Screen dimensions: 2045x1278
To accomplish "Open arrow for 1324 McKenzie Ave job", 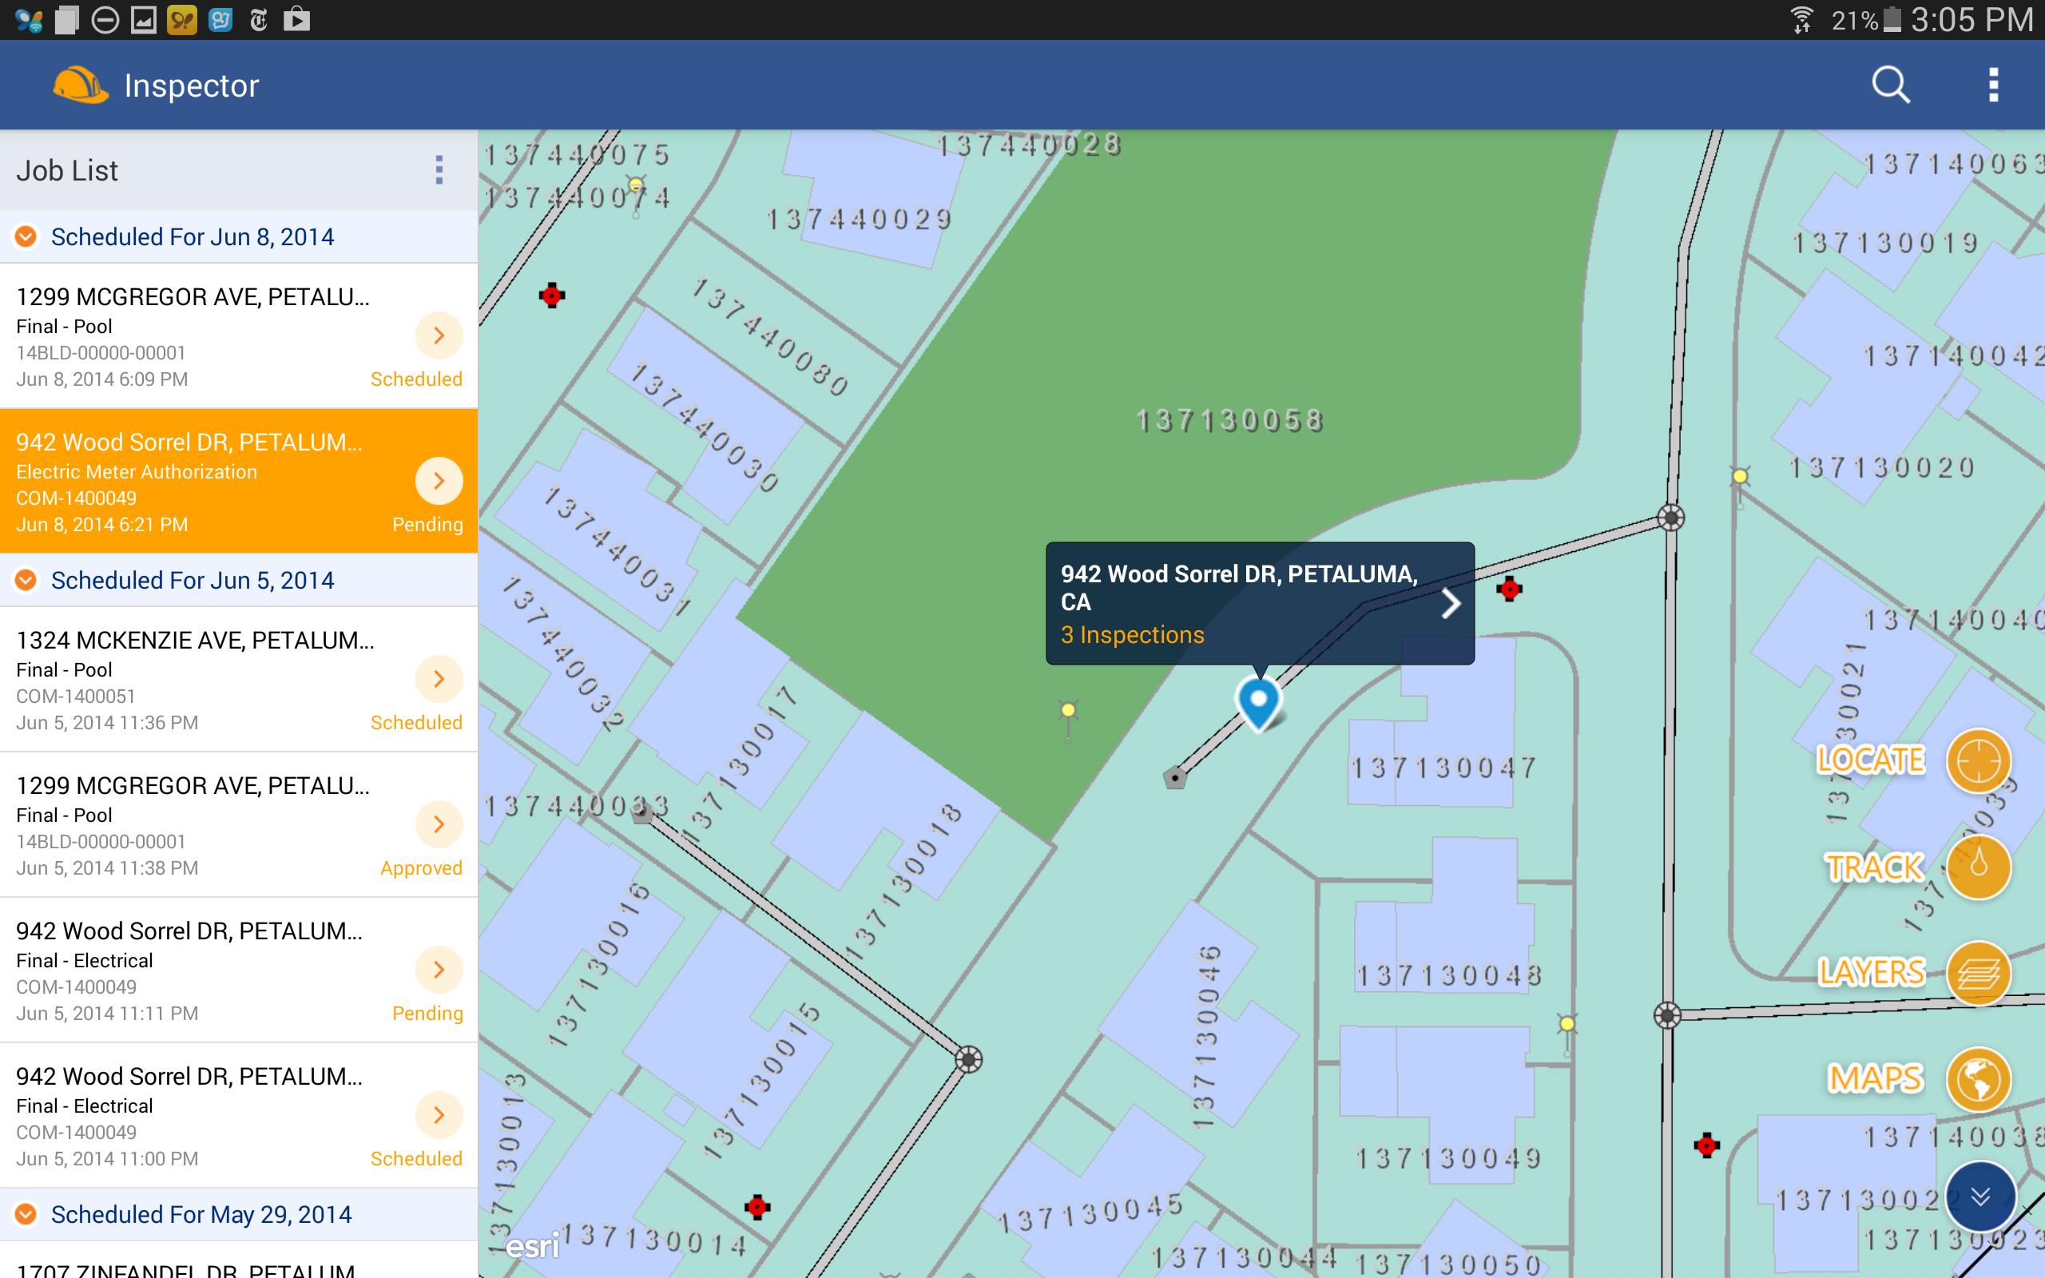I will pos(439,679).
